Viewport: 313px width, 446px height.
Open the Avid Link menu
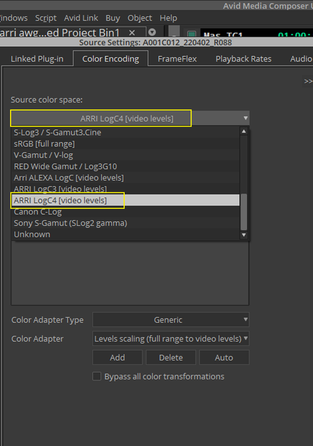[x=81, y=18]
